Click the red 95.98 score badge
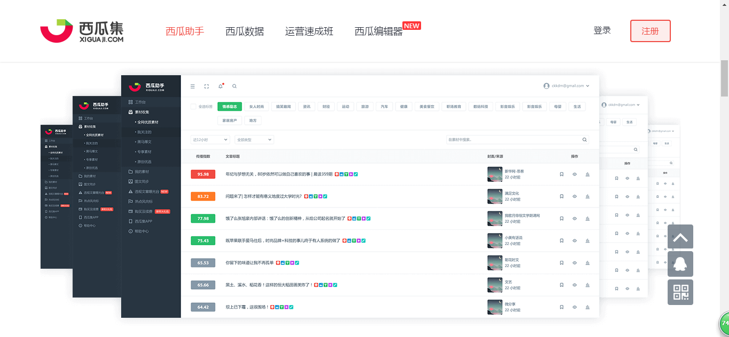This screenshot has width=729, height=337. coord(203,174)
